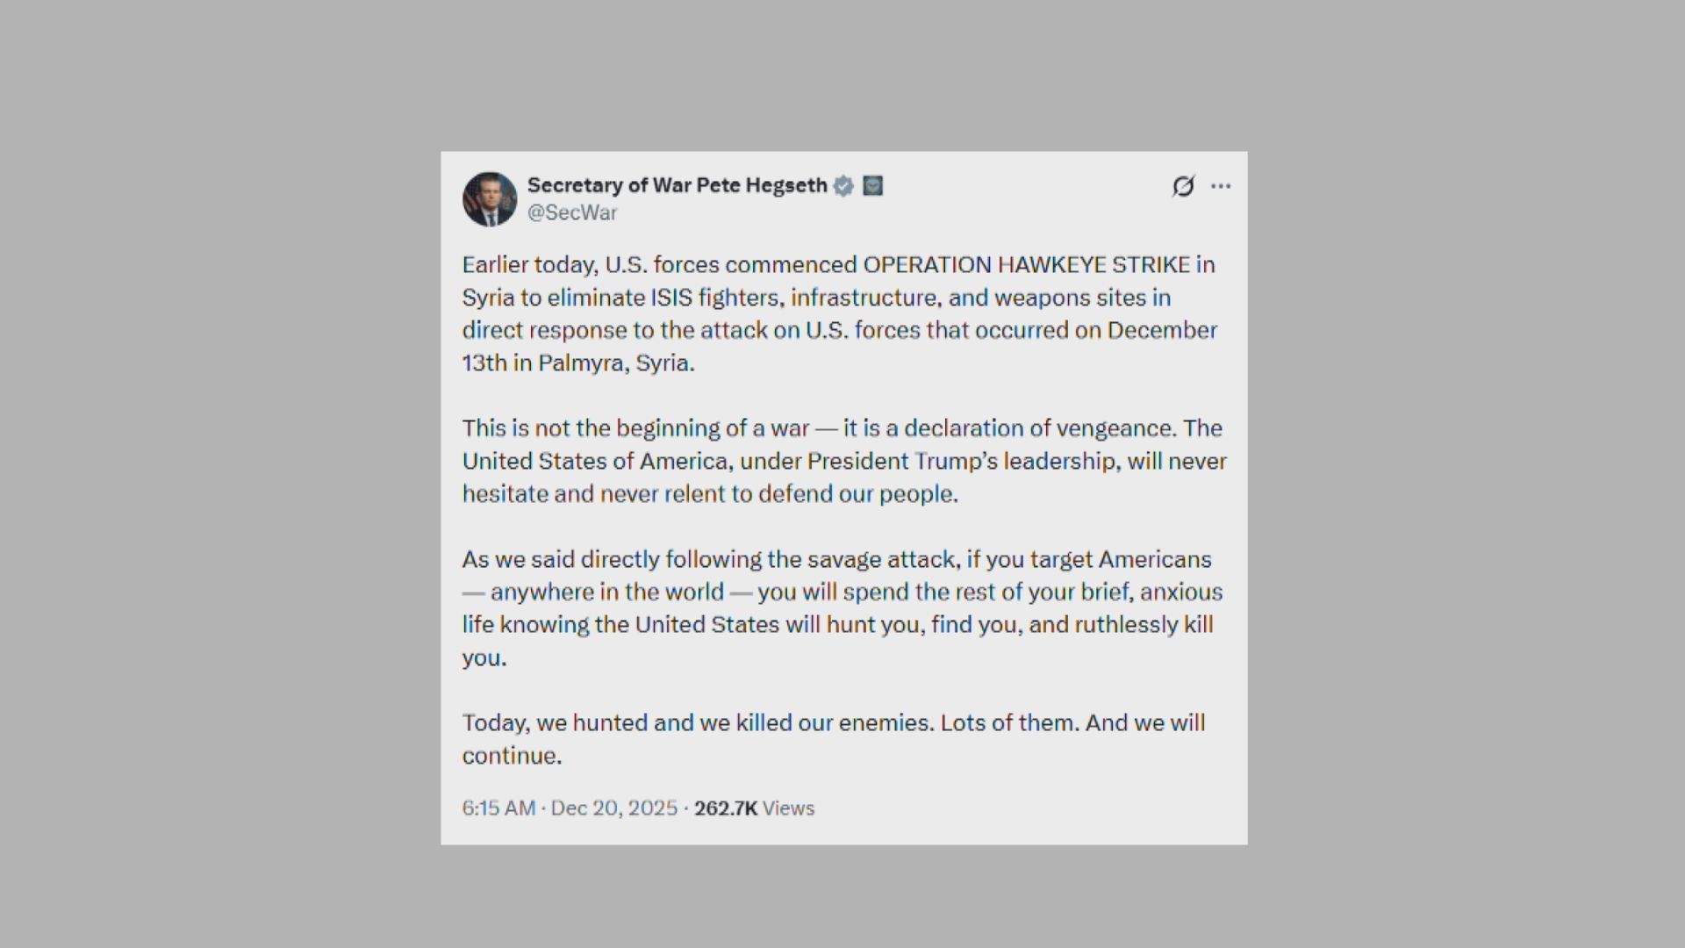Click the @SecWar handle
1685x948 pixels.
click(x=572, y=213)
